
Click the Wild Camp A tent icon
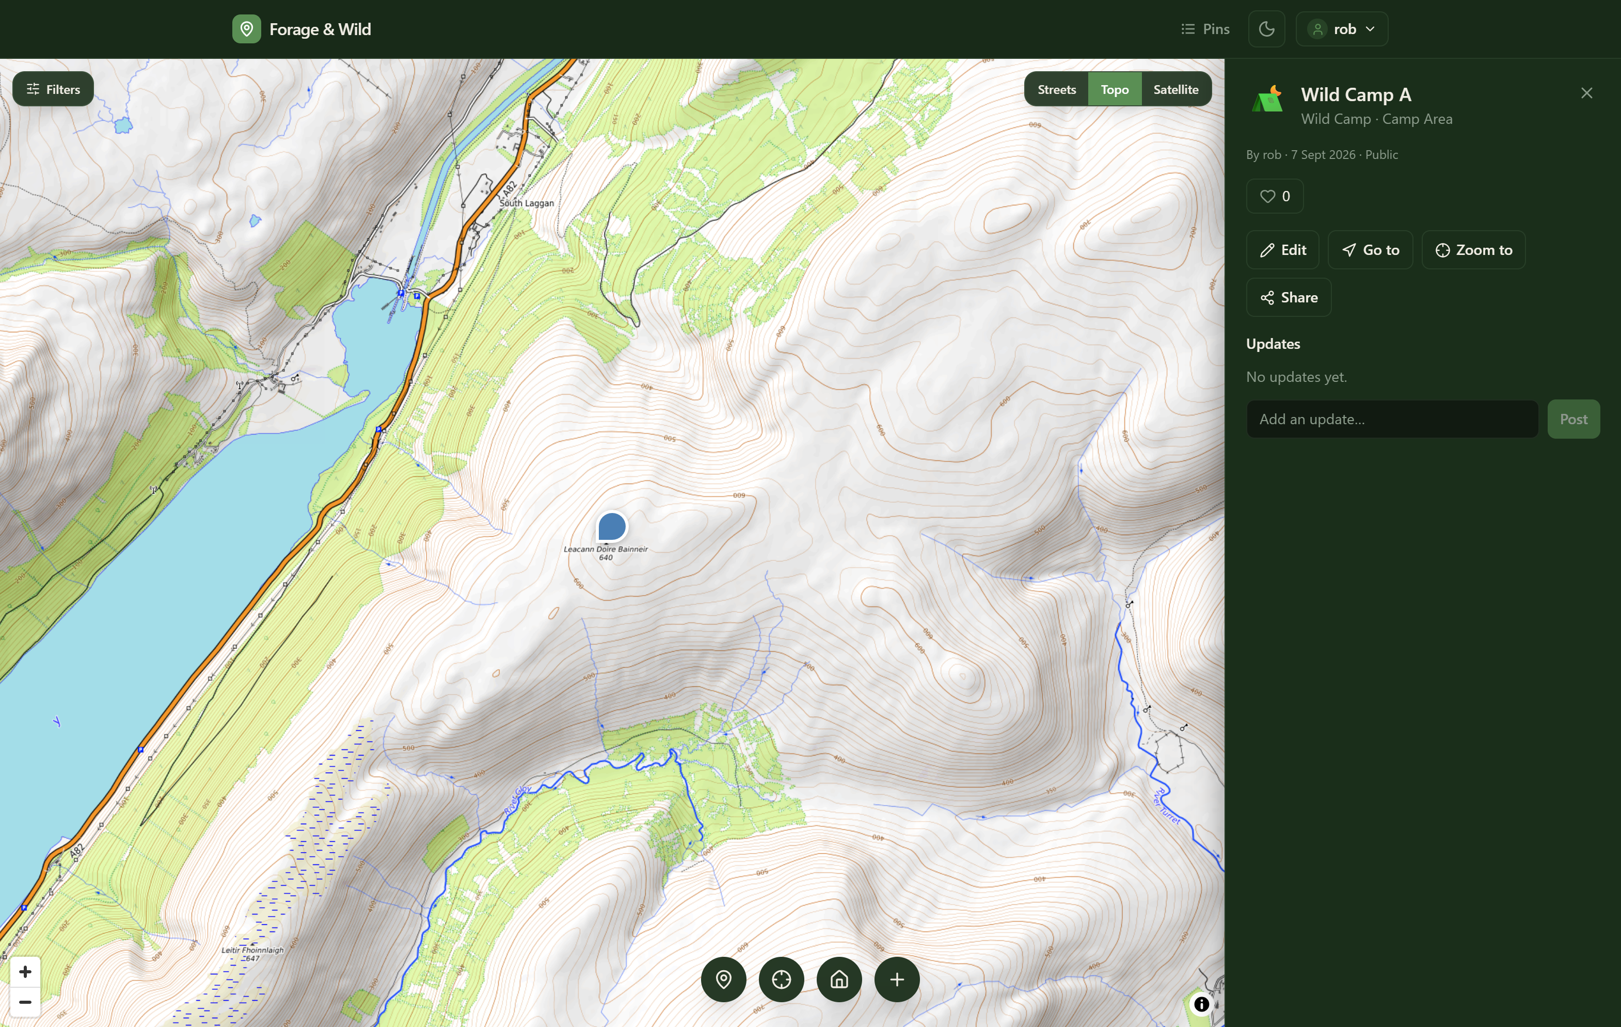tap(1267, 99)
